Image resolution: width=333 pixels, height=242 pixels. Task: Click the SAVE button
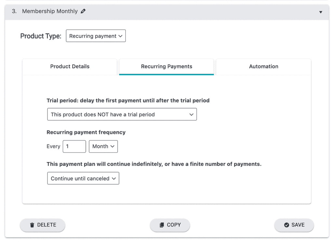(x=294, y=225)
